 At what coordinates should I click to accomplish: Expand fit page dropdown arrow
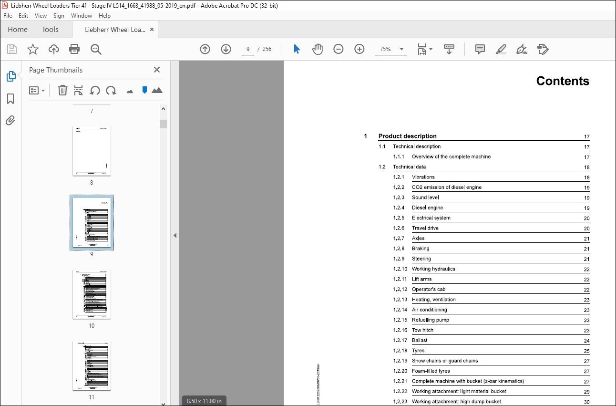431,49
